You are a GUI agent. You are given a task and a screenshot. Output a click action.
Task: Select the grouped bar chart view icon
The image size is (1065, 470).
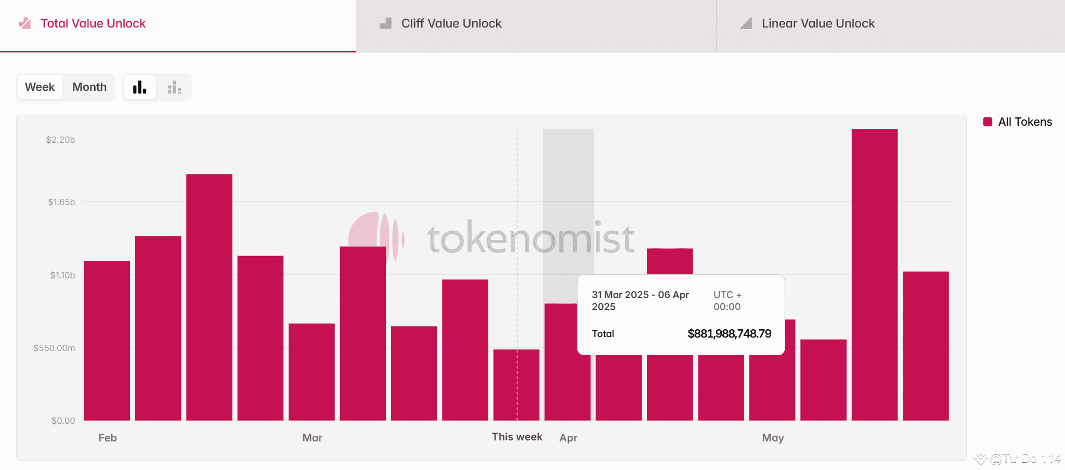click(139, 87)
